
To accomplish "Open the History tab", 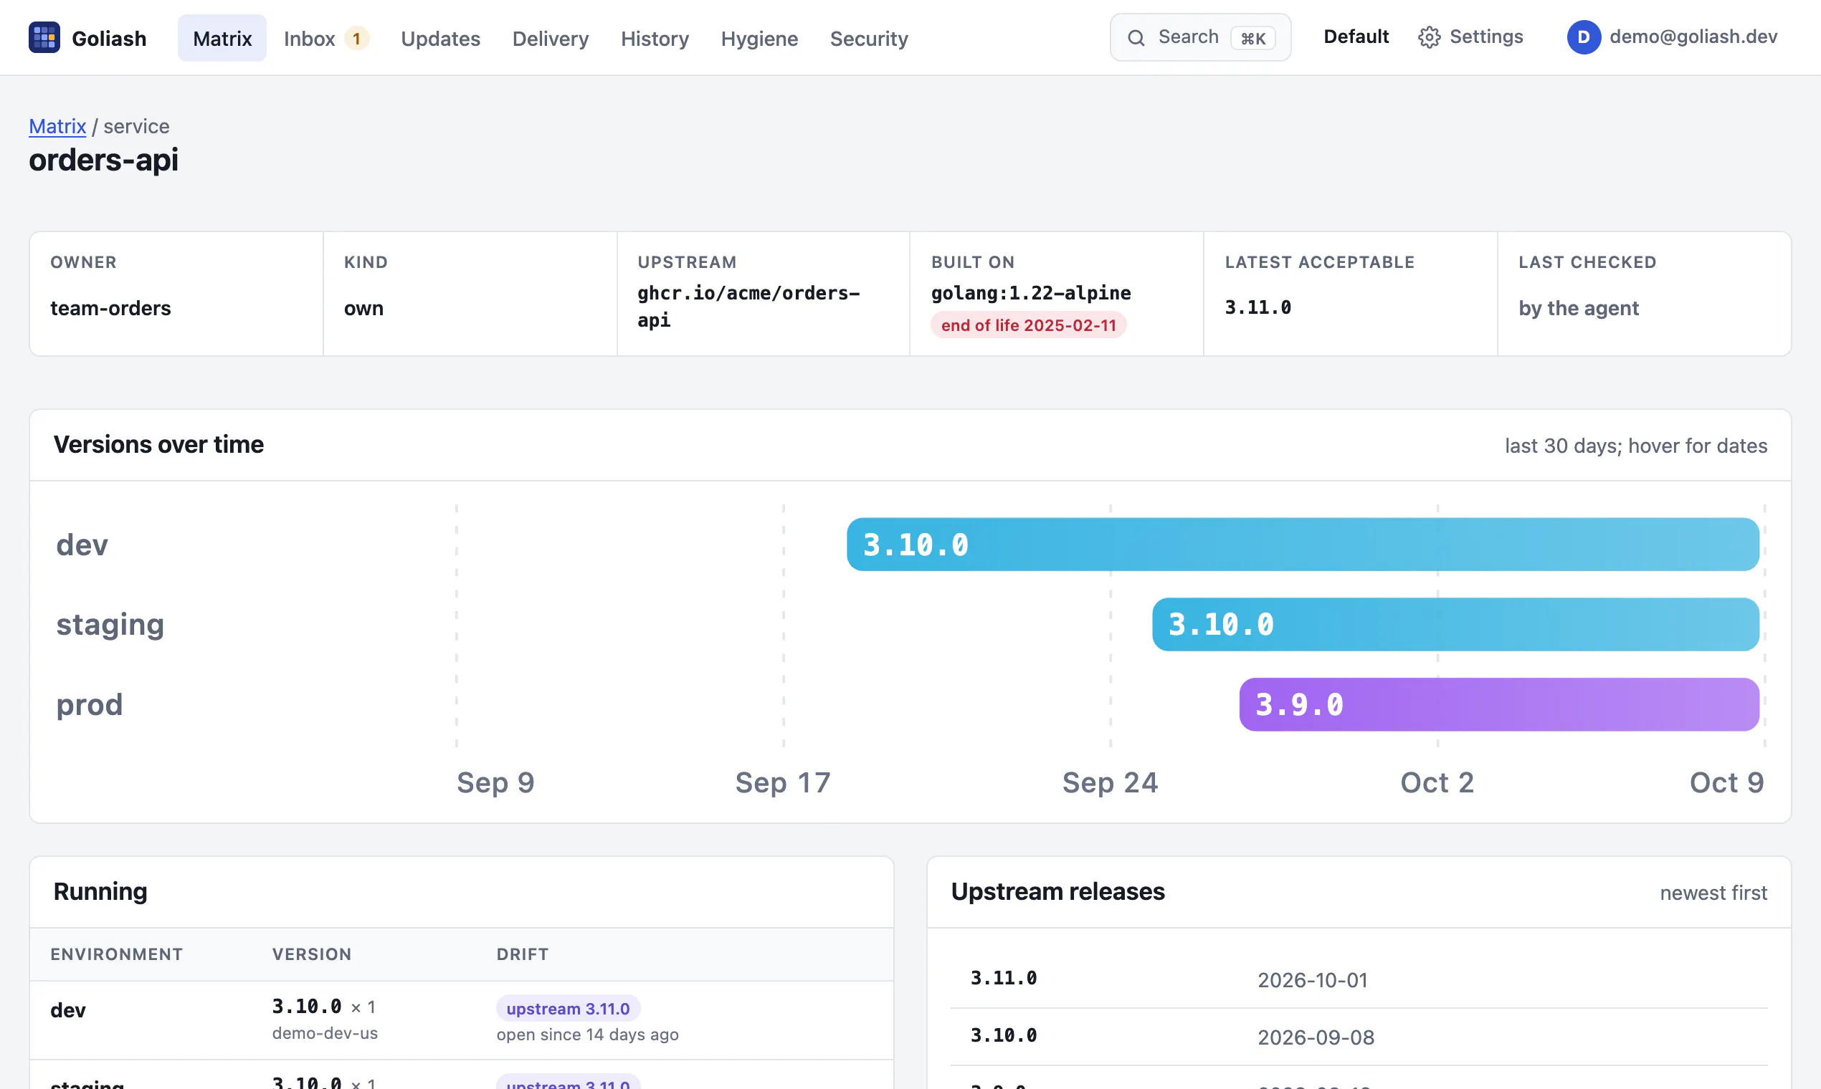I will [x=655, y=38].
